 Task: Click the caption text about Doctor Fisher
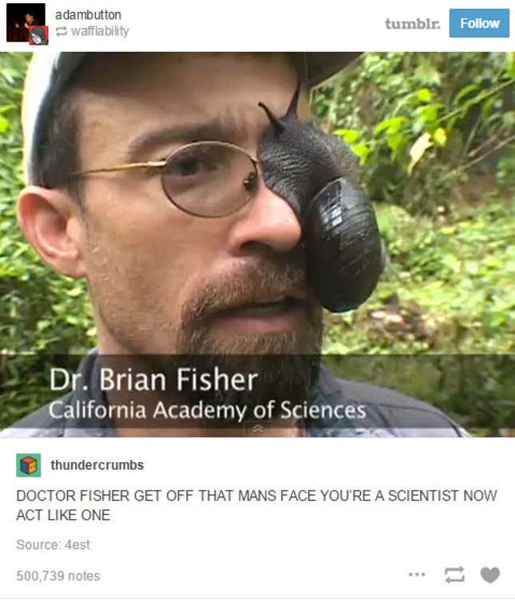256,505
